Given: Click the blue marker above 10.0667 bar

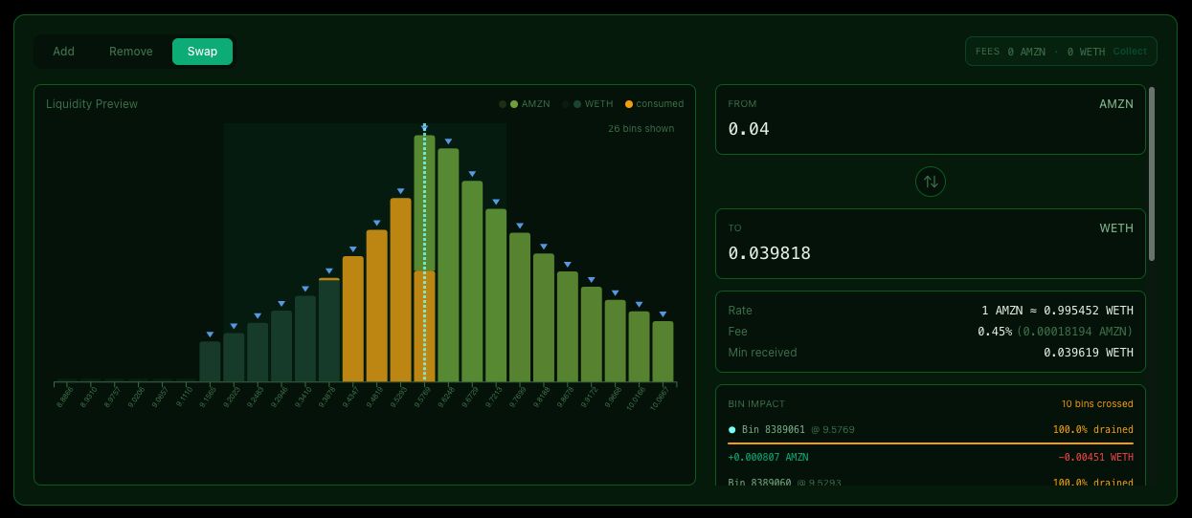Looking at the screenshot, I should click(x=663, y=314).
